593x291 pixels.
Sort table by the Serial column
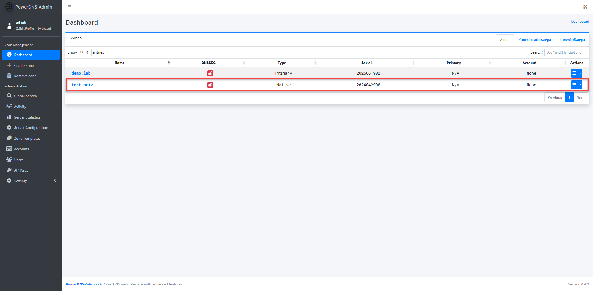click(x=367, y=63)
